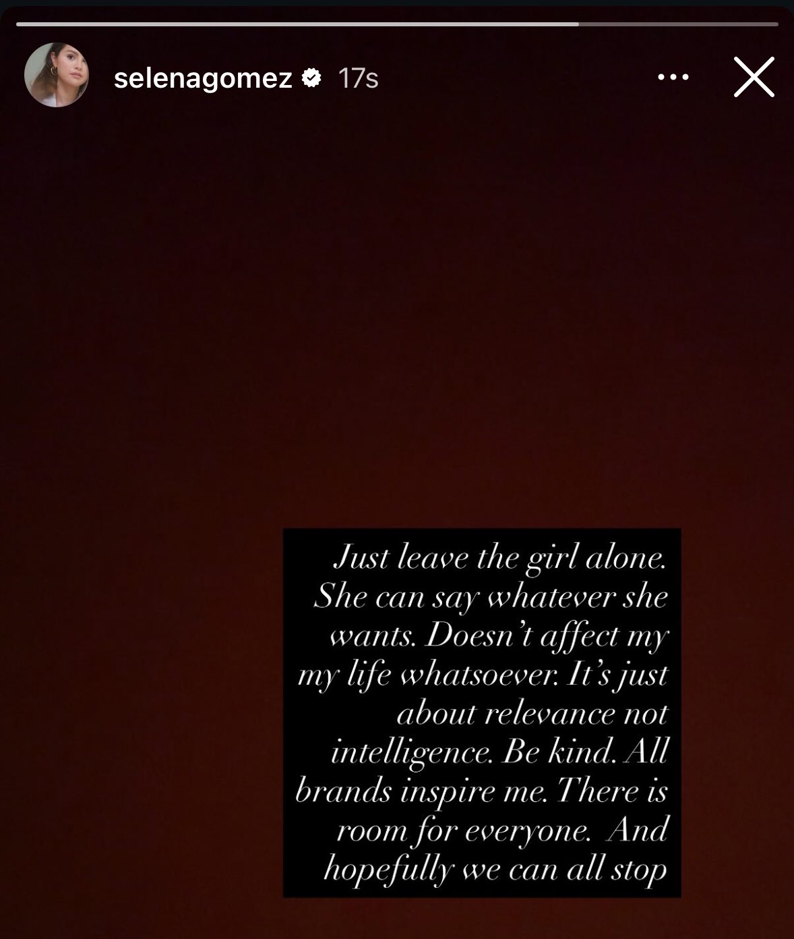Open selenagomez profile picture avatar
This screenshot has width=794, height=939.
click(x=57, y=75)
